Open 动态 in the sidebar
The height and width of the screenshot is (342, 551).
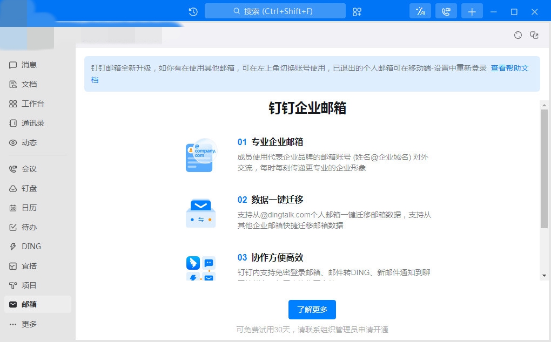tap(38, 143)
